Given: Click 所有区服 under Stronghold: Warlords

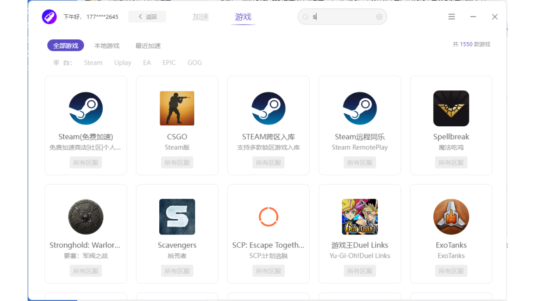Looking at the screenshot, I should tap(86, 271).
